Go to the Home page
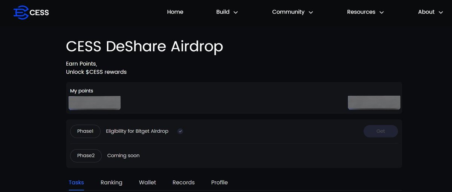Image resolution: width=452 pixels, height=192 pixels. pyautogui.click(x=175, y=12)
